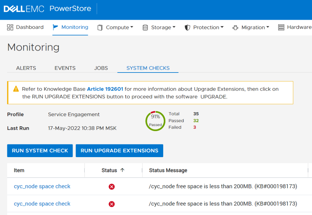Screen dimensions: 312x215
Task: Click the Hardware rack icon
Action: click(282, 27)
